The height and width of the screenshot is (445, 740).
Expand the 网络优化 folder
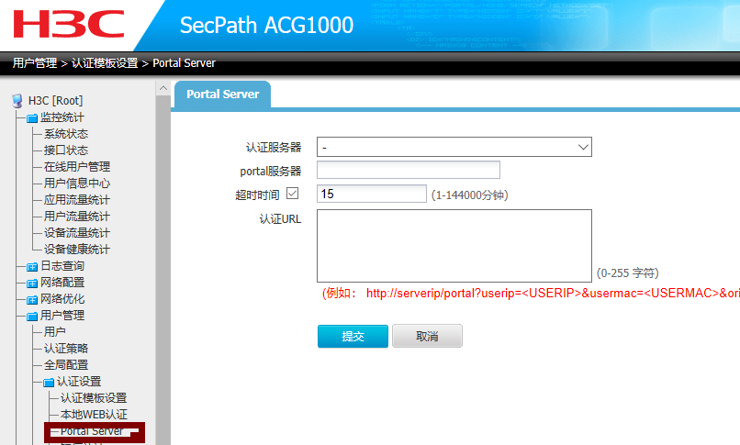pos(32,300)
